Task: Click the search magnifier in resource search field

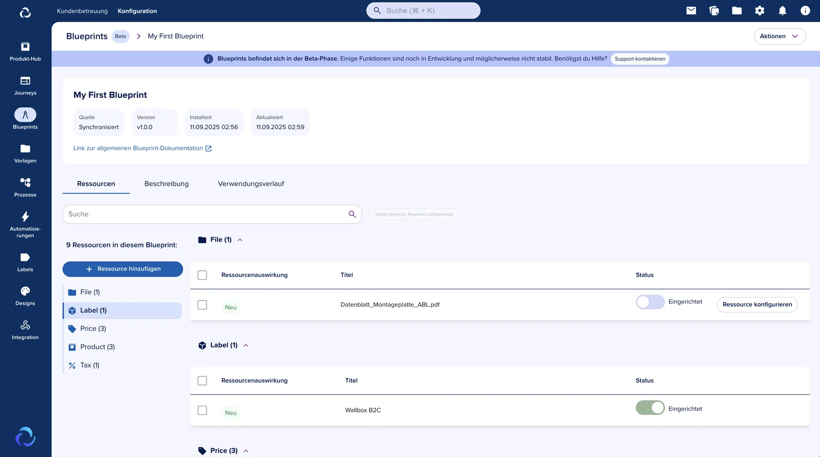Action: point(352,214)
